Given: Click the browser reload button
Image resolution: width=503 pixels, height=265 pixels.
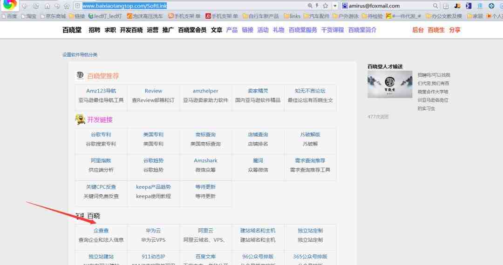Looking at the screenshot, I should 36,6.
